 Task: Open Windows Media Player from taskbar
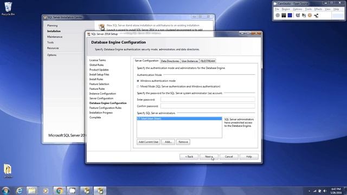(46, 190)
